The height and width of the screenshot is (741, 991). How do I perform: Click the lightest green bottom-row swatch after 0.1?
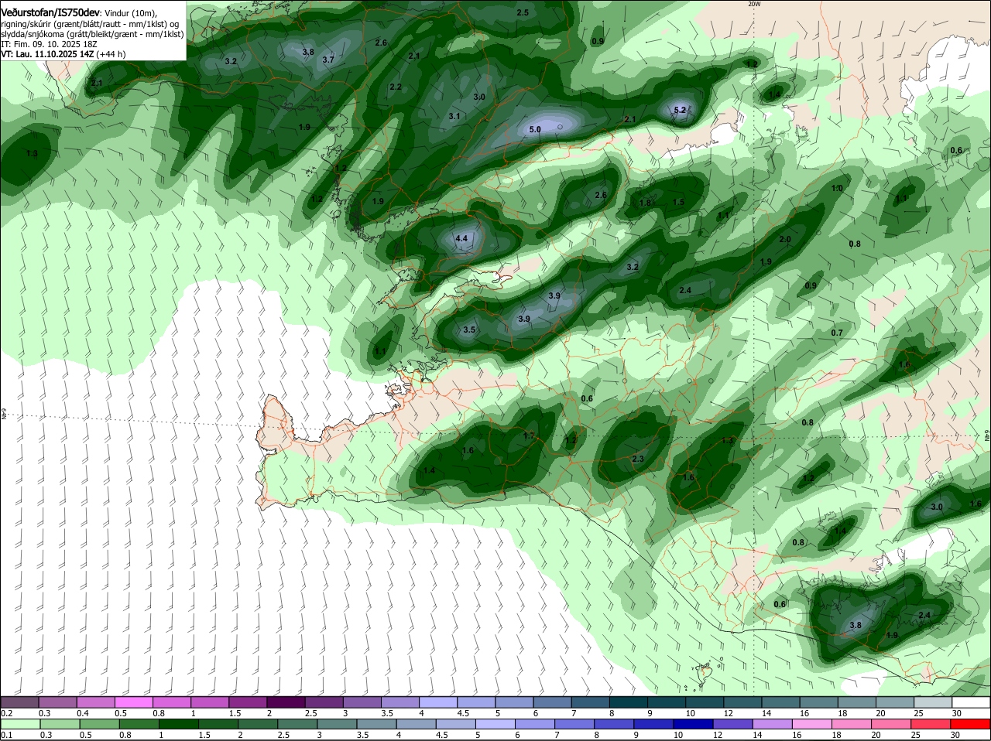(21, 724)
